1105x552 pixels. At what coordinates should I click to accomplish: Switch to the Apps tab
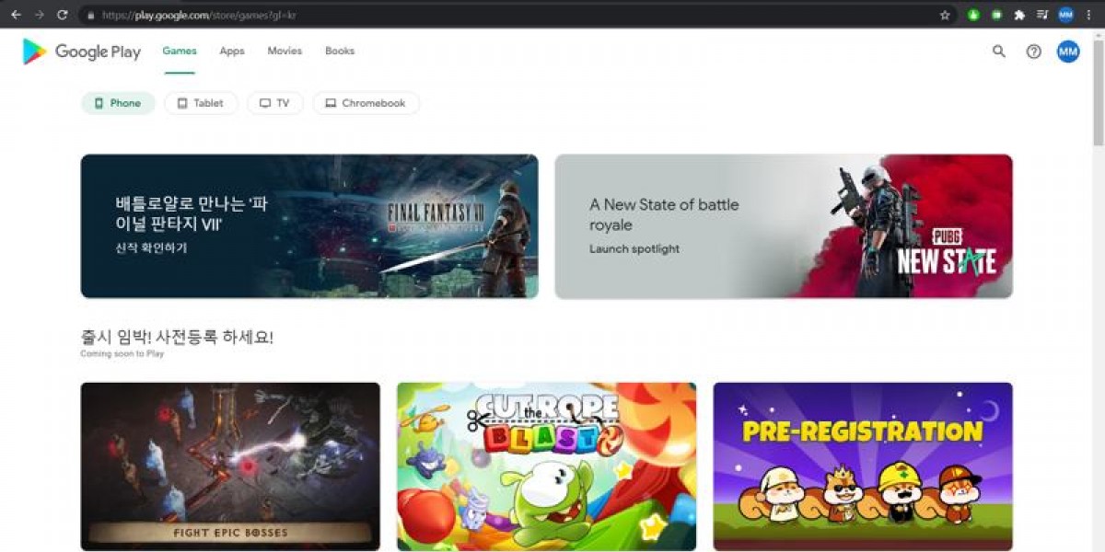click(x=232, y=52)
